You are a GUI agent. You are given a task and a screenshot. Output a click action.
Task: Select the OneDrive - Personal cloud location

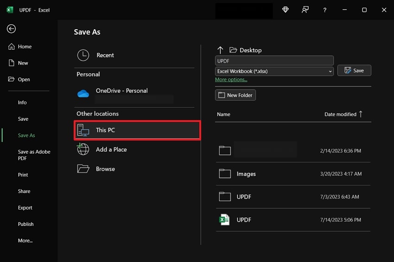coord(121,91)
